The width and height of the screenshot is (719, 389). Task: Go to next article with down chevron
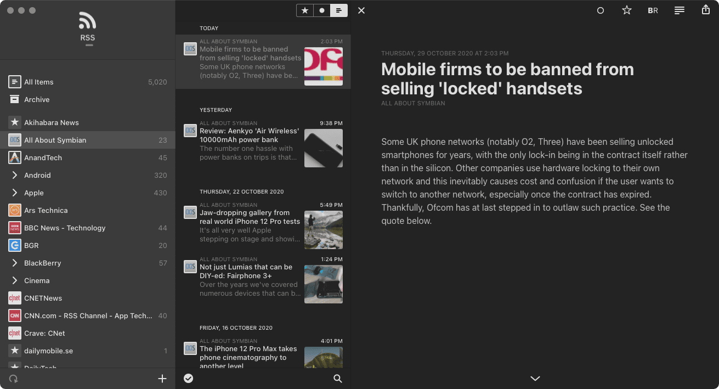tap(535, 379)
